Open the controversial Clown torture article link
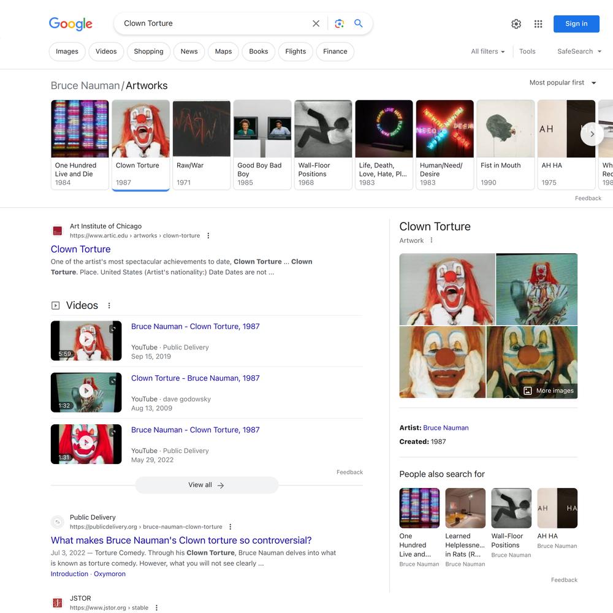 click(x=181, y=540)
